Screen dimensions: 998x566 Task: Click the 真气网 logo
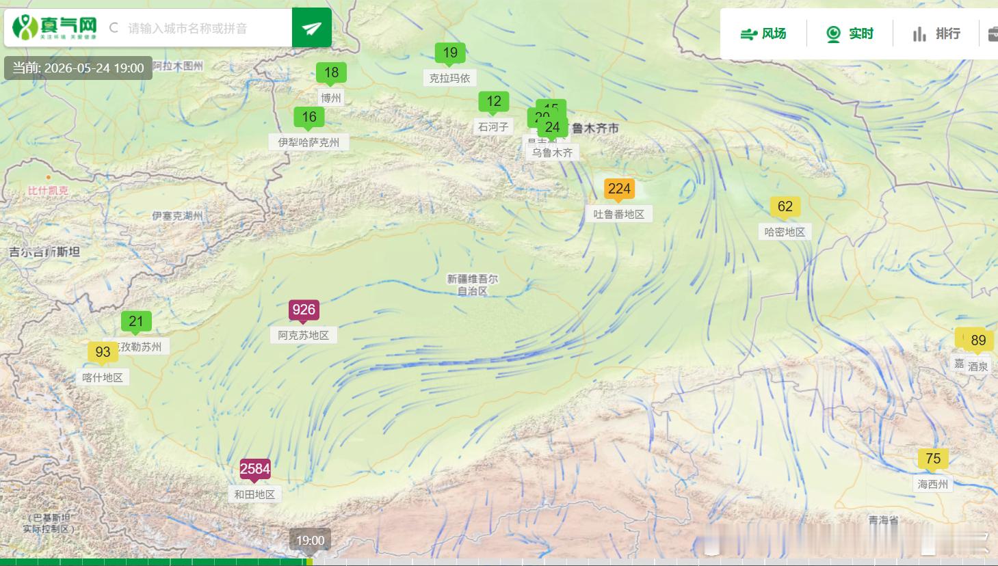point(55,27)
